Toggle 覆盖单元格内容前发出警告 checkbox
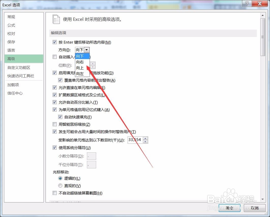Screen dimensions: 270x217 point(60,80)
